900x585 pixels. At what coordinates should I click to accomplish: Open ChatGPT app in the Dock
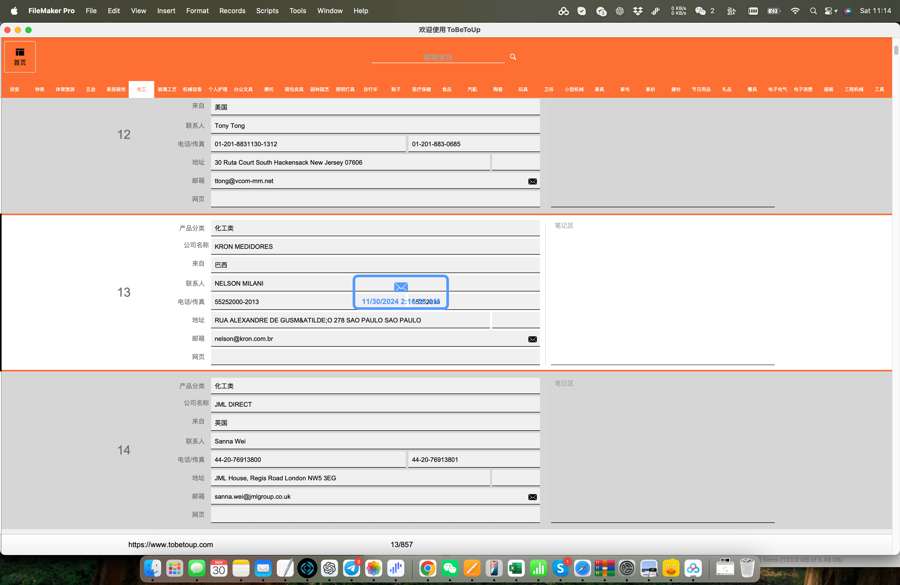pyautogui.click(x=329, y=568)
